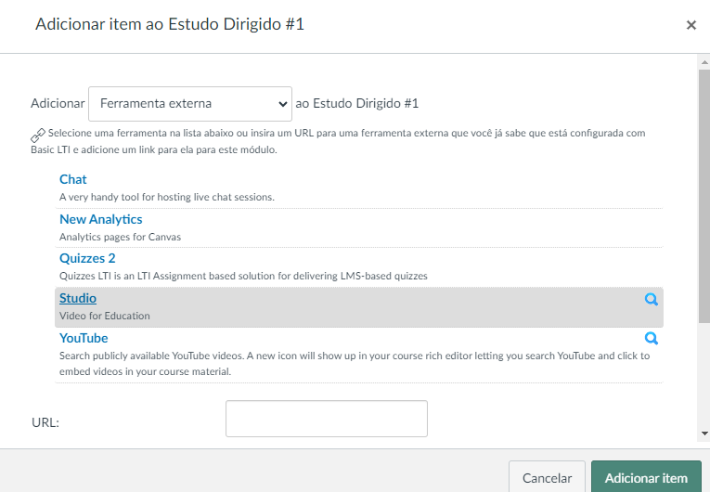
Task: Click the YouTube magnifier search icon
Action: pos(651,339)
